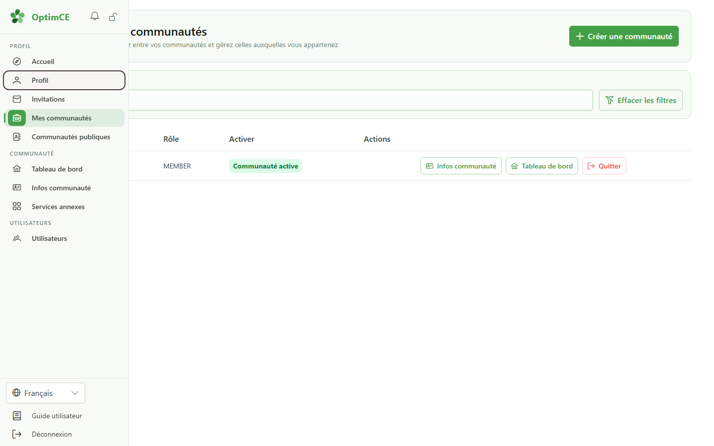Expand the Français language dropdown
The image size is (714, 446).
click(46, 393)
